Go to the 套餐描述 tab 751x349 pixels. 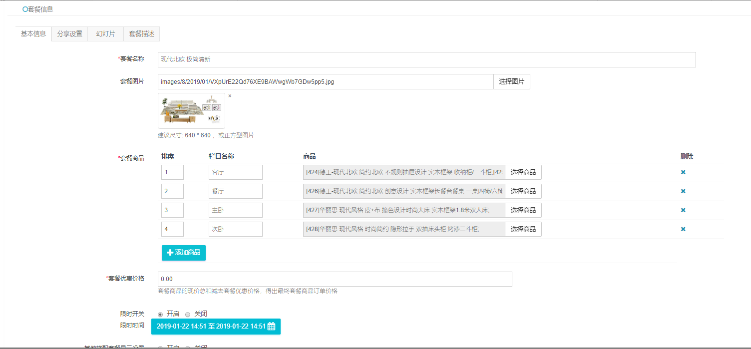[141, 34]
